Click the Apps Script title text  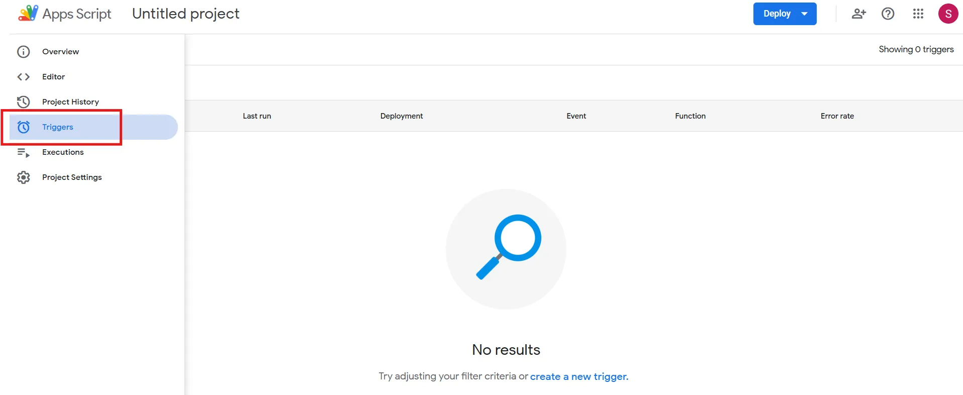pyautogui.click(x=77, y=14)
